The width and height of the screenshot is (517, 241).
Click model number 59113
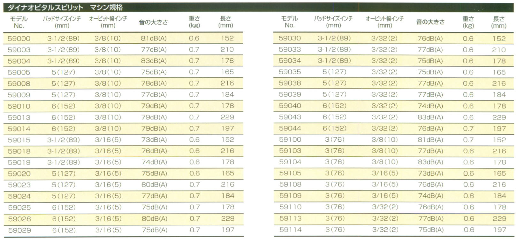pos(290,218)
